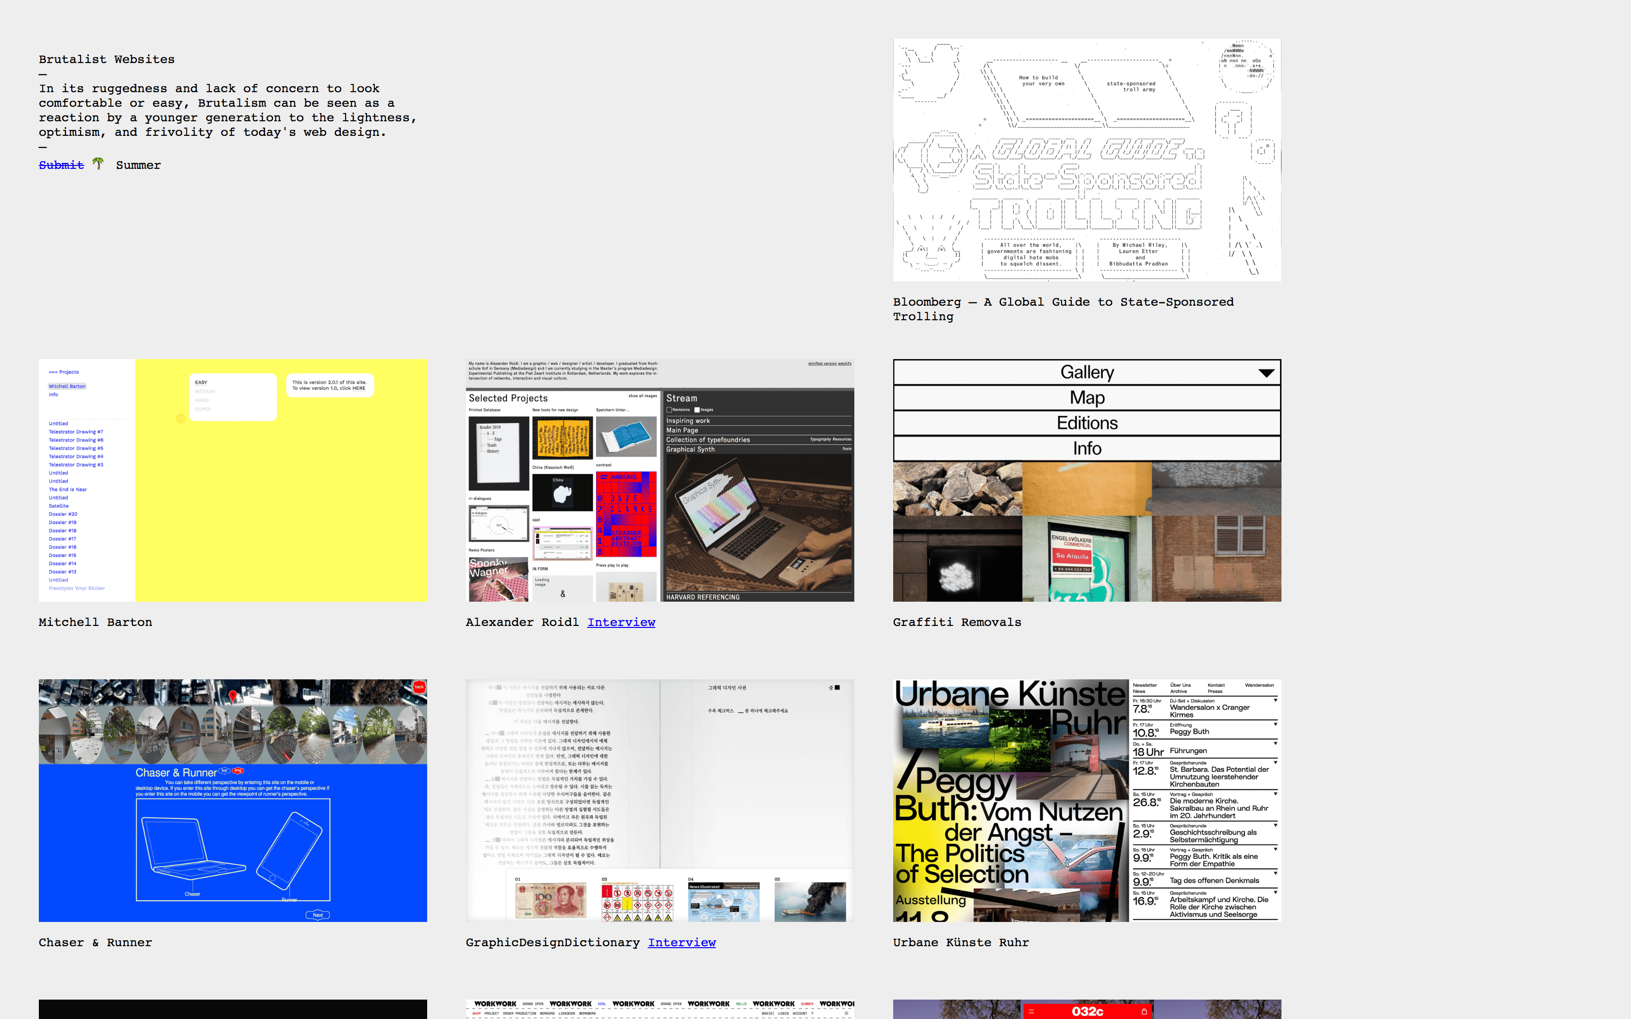This screenshot has width=1631, height=1019.
Task: Click the shopping bag icon in the 032c bar
Action: (x=1145, y=1011)
